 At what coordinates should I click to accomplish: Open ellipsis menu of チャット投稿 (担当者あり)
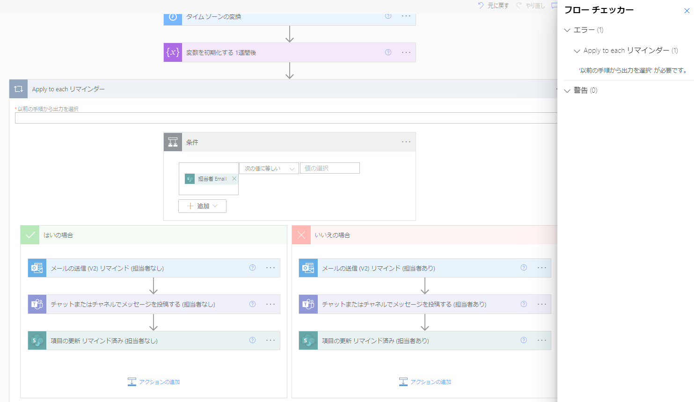[x=541, y=304]
